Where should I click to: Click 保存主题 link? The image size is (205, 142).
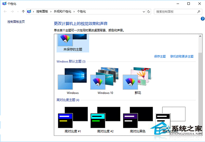(x=160, y=56)
